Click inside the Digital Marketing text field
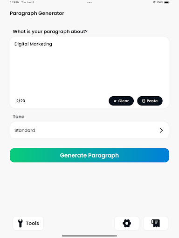The image size is (179, 238). [89, 66]
